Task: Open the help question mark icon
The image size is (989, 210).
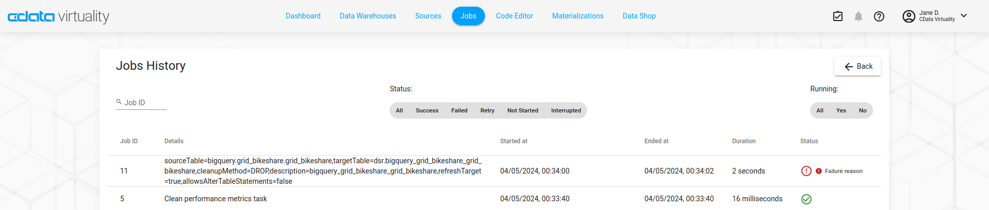Action: pos(879,16)
